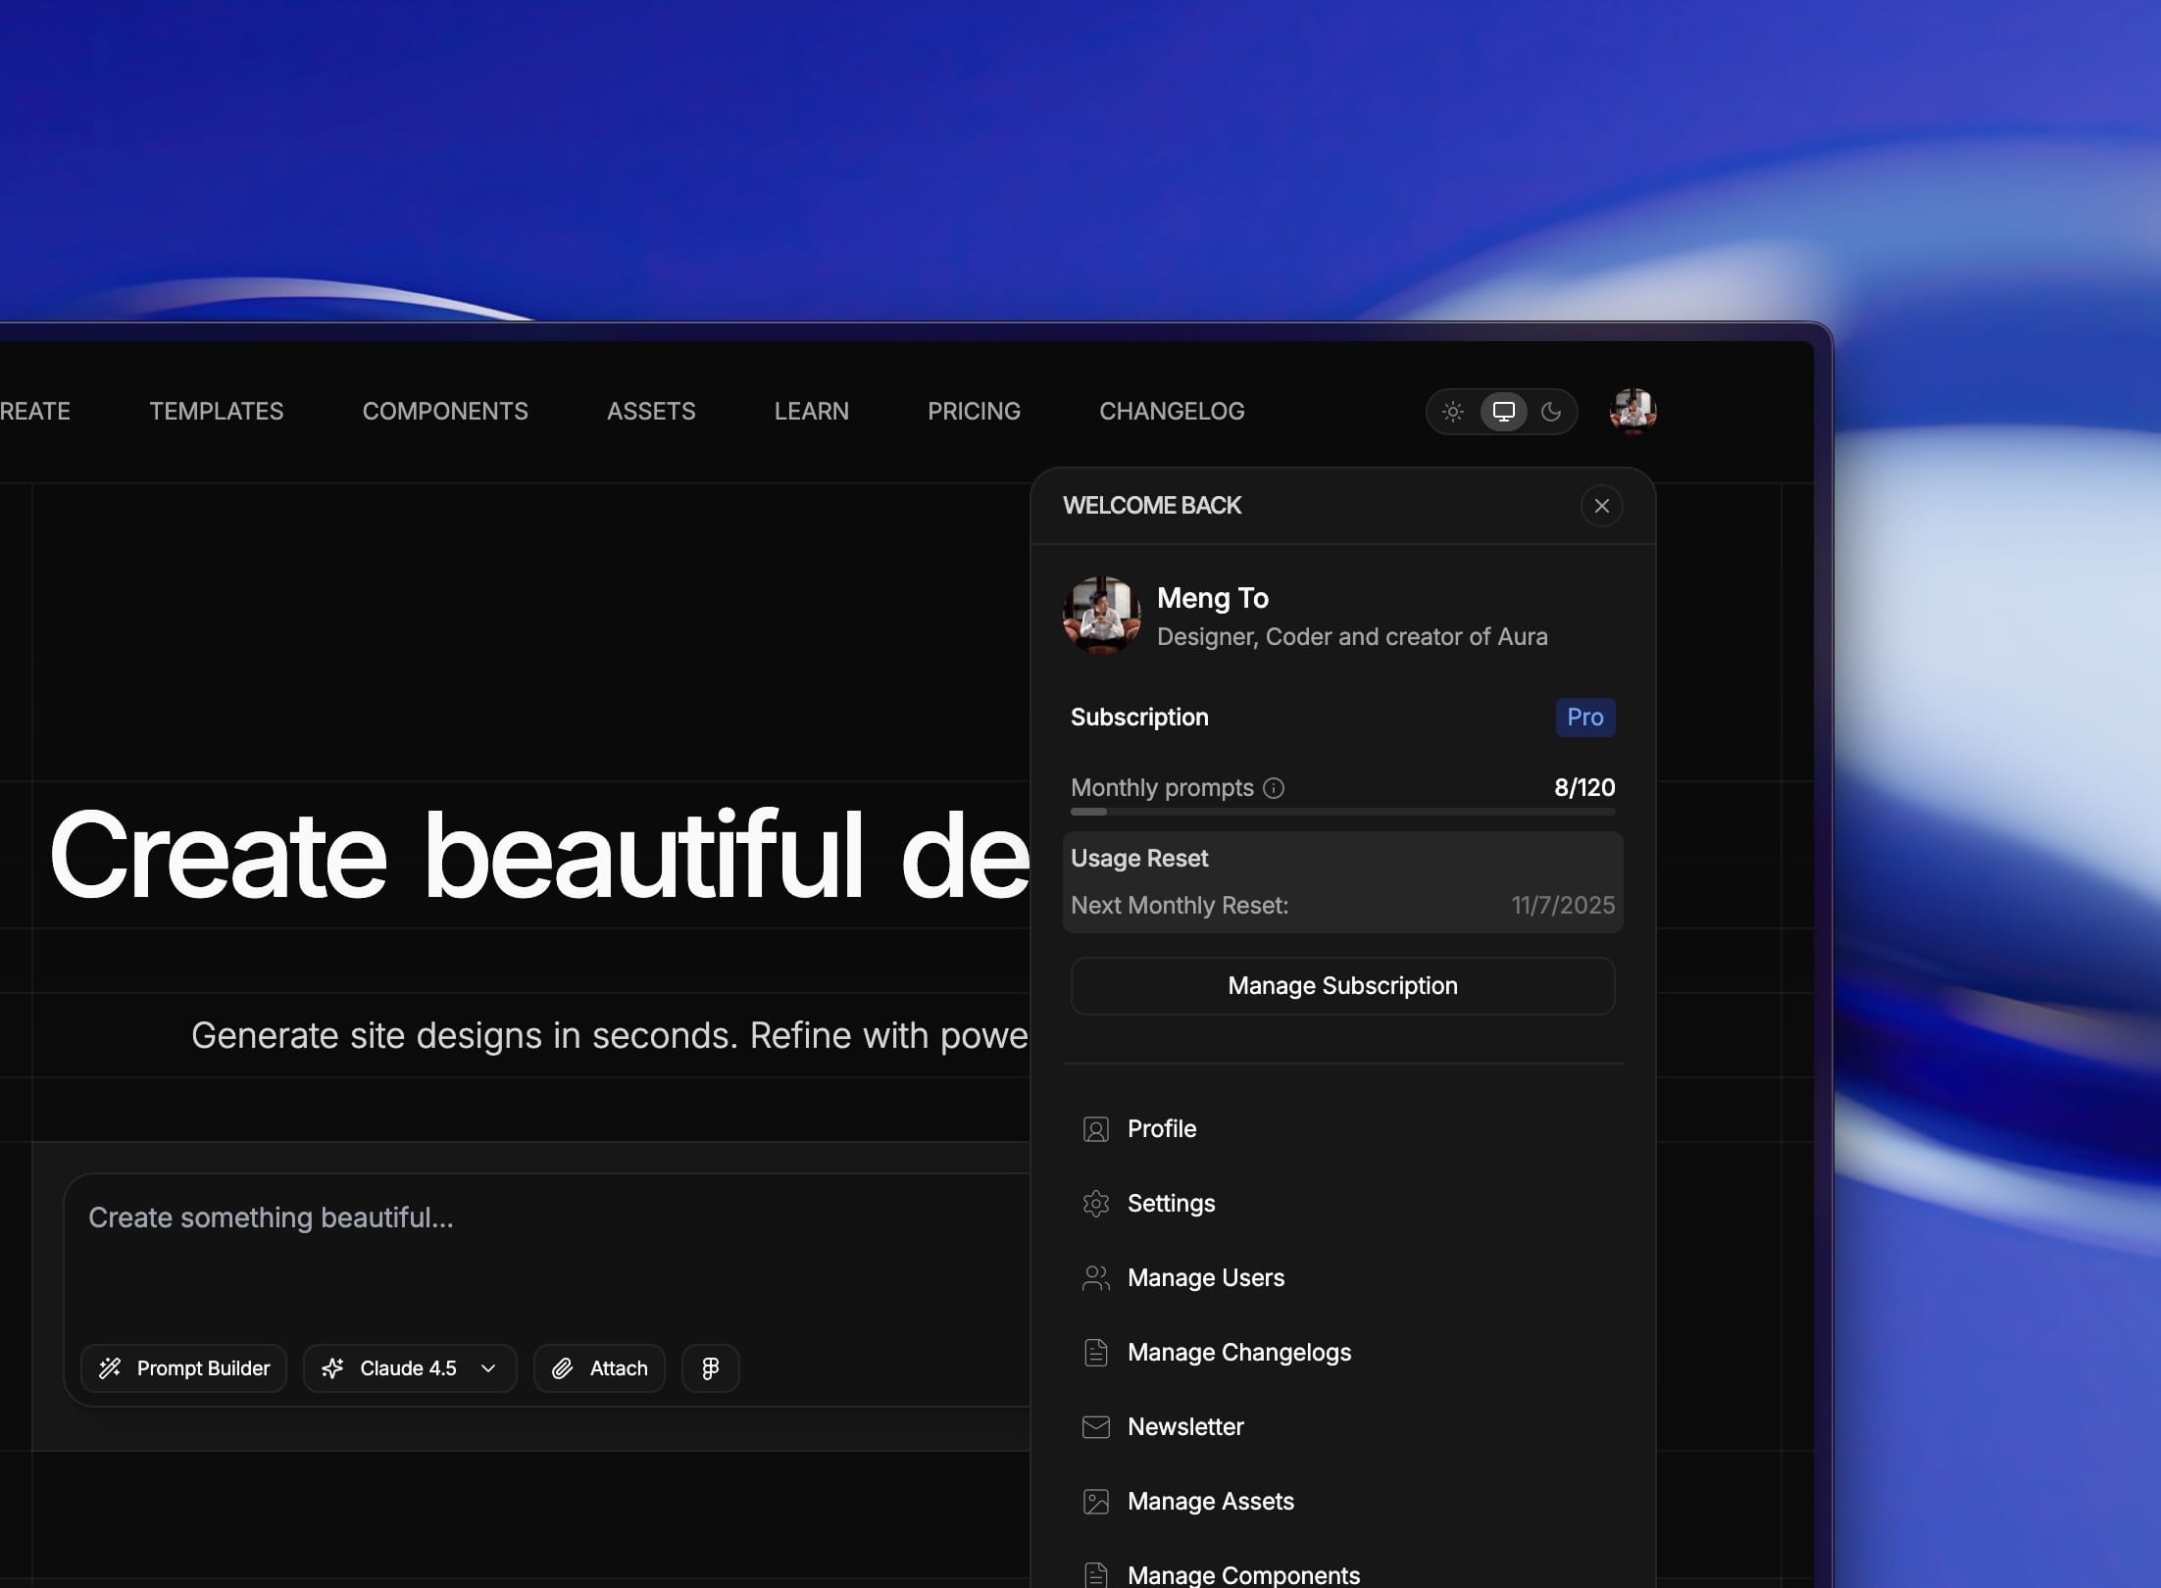
Task: Select the Profile icon in account menu
Action: 1095,1129
